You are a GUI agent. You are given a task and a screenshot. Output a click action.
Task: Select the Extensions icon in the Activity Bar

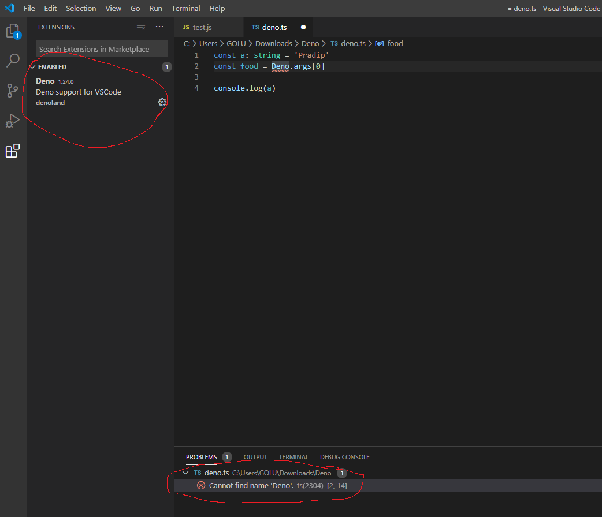point(13,151)
